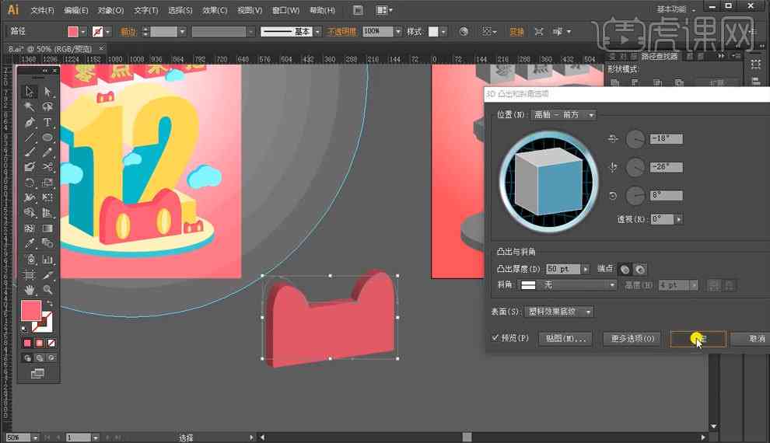Turn cap on for solid appearance
Image resolution: width=770 pixels, height=443 pixels.
click(x=625, y=270)
